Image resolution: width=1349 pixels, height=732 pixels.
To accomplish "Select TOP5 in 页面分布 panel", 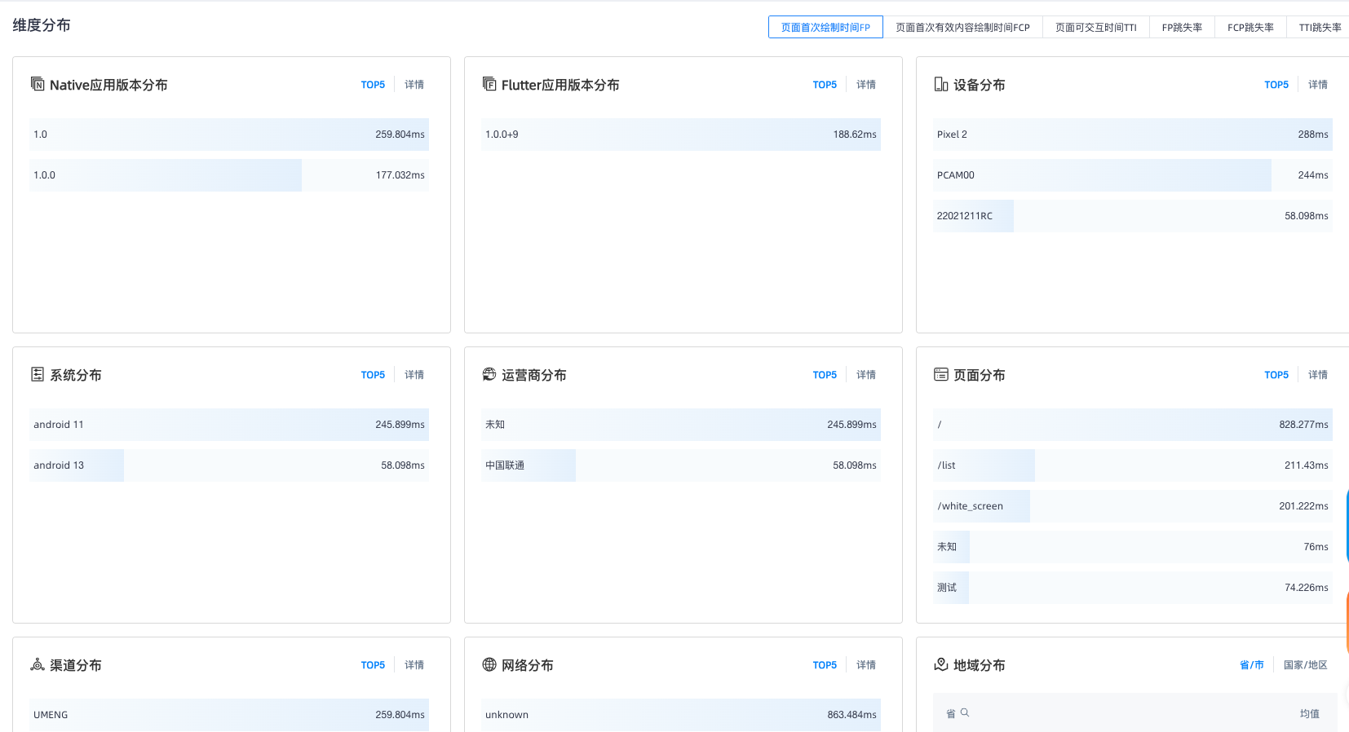I will coord(1276,375).
